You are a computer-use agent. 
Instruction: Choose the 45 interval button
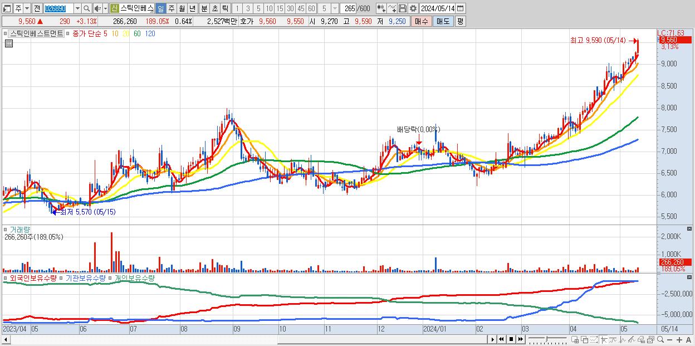tap(301, 8)
